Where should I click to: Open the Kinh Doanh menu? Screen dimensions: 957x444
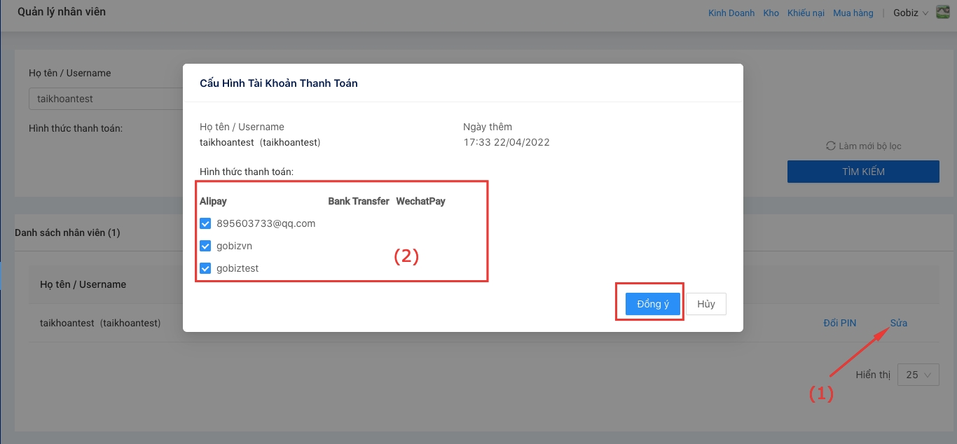(731, 13)
